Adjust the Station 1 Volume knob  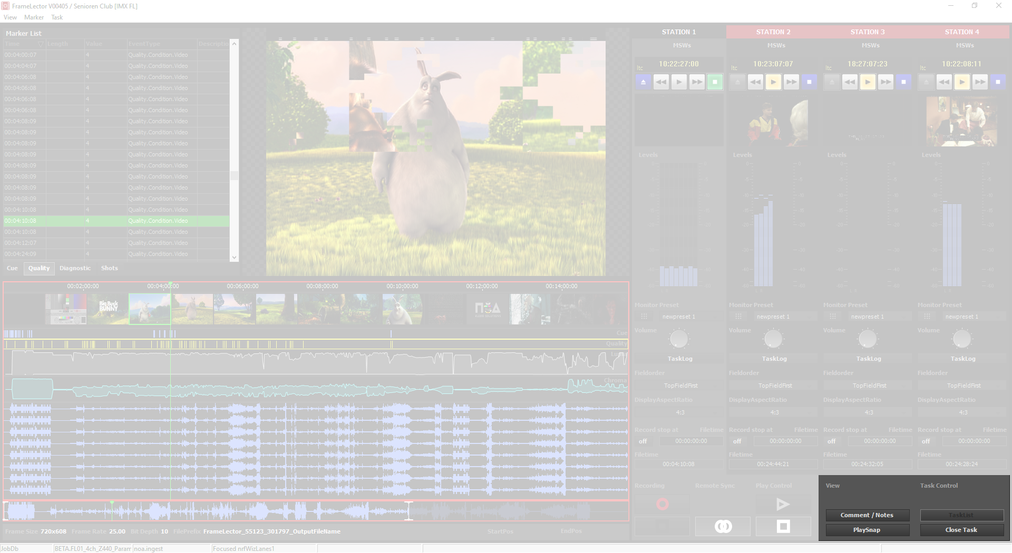pos(679,339)
